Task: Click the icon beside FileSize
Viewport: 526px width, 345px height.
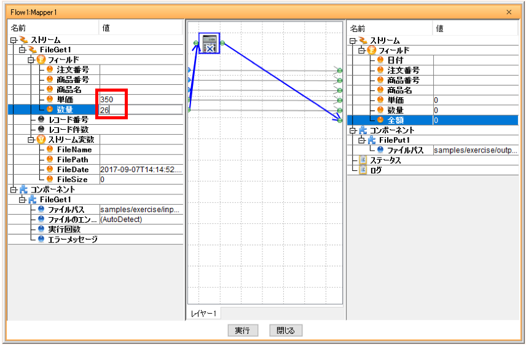Action: [50, 179]
